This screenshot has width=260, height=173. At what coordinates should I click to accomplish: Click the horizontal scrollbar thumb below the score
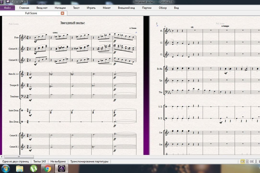click(x=19, y=156)
